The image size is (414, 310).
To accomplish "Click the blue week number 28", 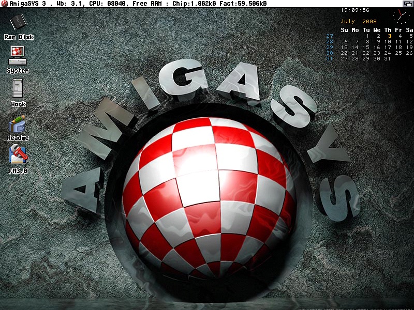I will pos(330,42).
